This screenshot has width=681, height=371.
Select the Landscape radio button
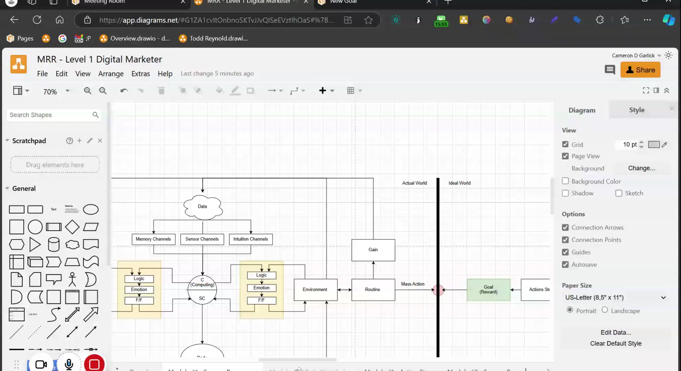point(605,310)
